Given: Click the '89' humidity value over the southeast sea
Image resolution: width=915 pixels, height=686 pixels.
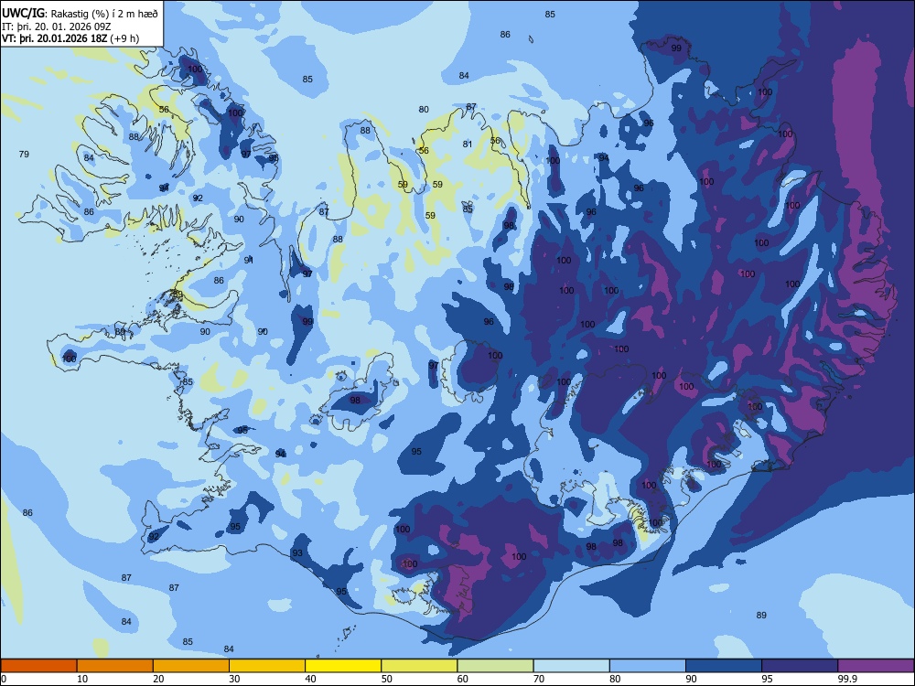Looking at the screenshot, I should 761,615.
